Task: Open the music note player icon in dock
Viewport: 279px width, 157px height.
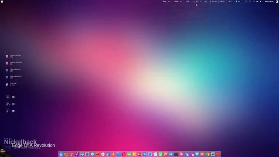Action: 71,154
